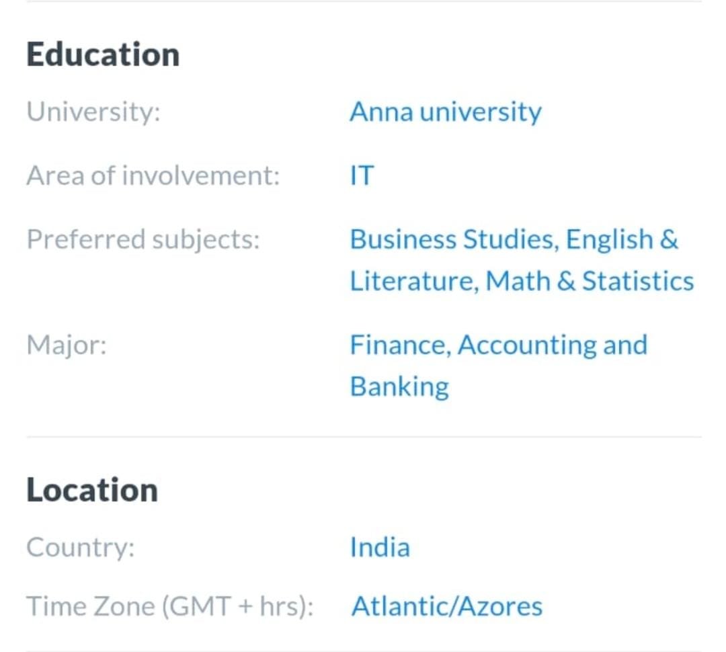The image size is (726, 652).
Task: Select the Atlantic/Azores time zone value
Action: coord(447,606)
